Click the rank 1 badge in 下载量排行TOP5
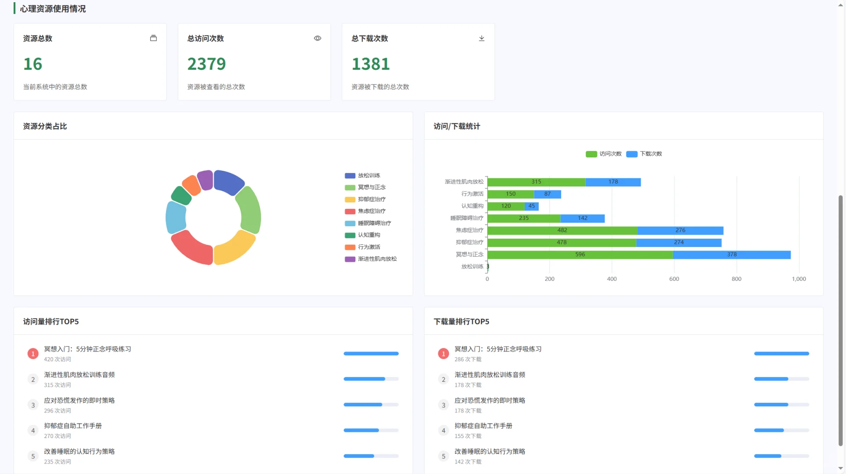 [443, 353]
